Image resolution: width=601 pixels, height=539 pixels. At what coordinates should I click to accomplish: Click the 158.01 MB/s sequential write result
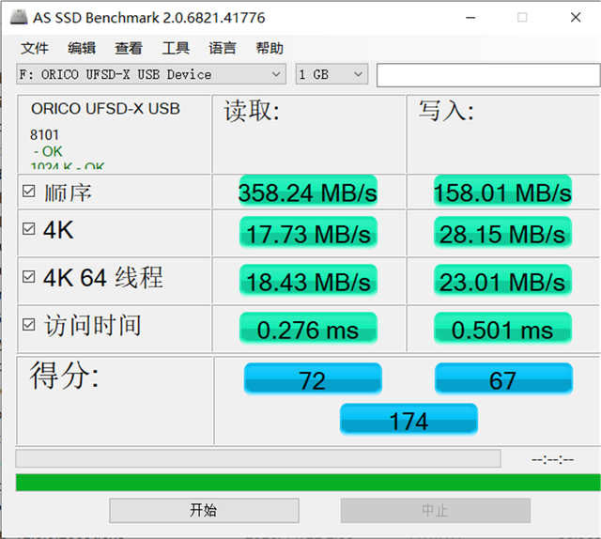tap(502, 192)
